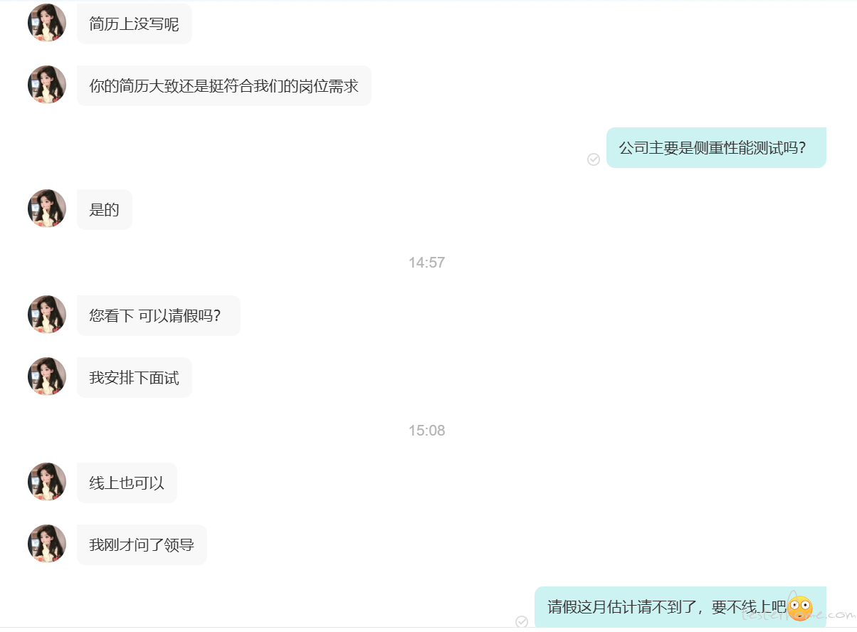Open sender avatar beside "是的" reply
This screenshot has width=857, height=632.
pos(47,209)
